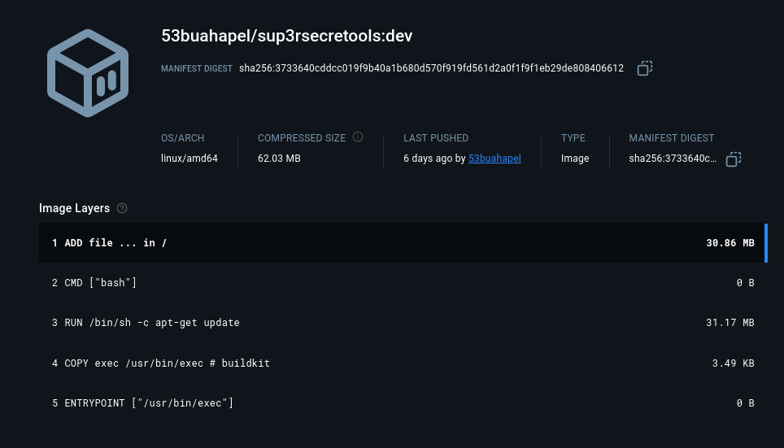Image resolution: width=784 pixels, height=448 pixels.
Task: Click the blue selection bar beside layer 1
Action: coord(766,243)
